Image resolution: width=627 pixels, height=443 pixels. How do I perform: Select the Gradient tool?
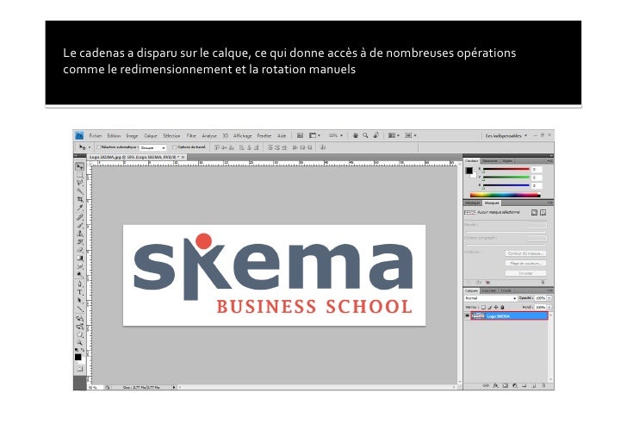(x=80, y=258)
